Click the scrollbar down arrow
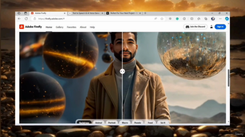Screen dimensions: 245x137 pyautogui.click(x=229, y=122)
